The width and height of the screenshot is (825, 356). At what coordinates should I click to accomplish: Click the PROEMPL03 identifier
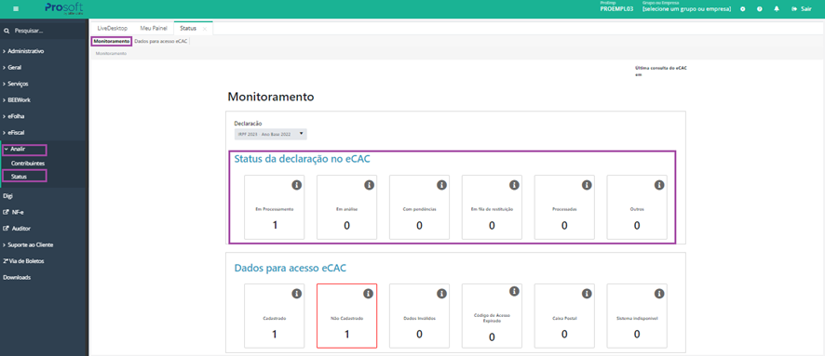pos(616,9)
